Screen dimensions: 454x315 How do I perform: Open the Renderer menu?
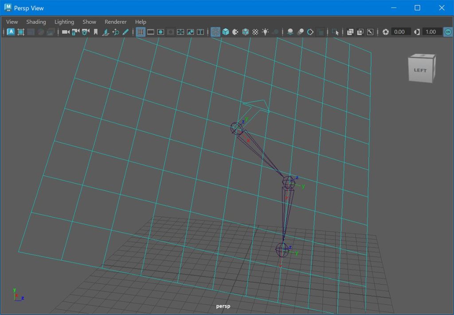(116, 22)
